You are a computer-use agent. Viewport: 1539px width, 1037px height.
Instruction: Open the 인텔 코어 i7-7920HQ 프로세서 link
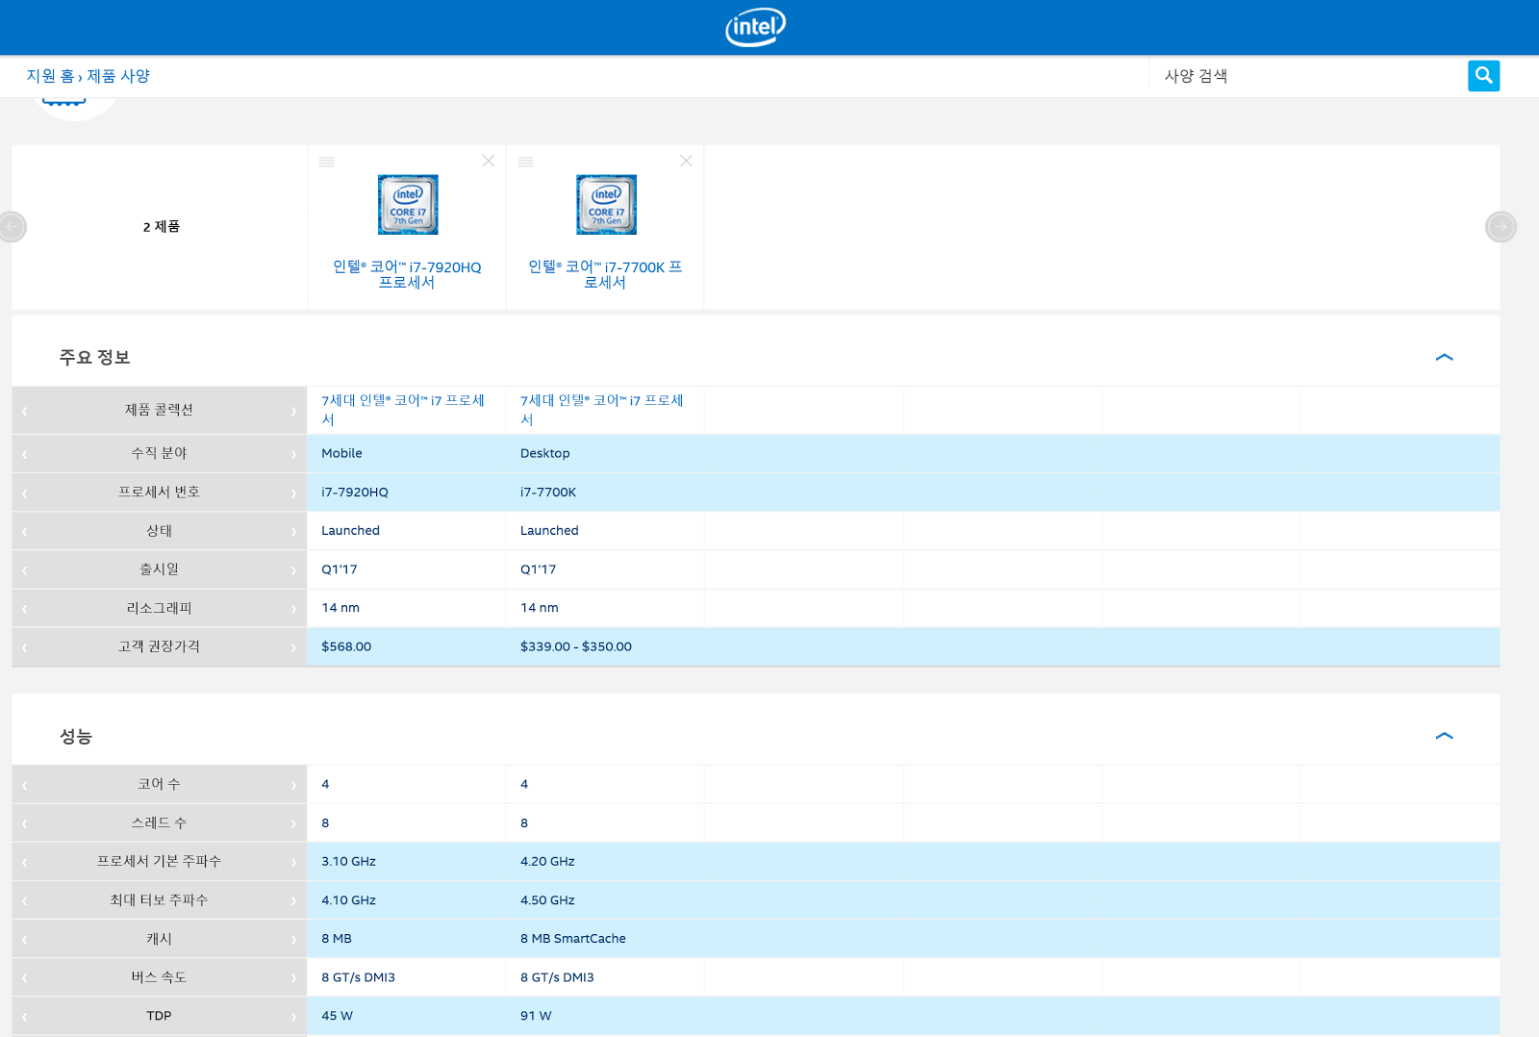click(407, 274)
